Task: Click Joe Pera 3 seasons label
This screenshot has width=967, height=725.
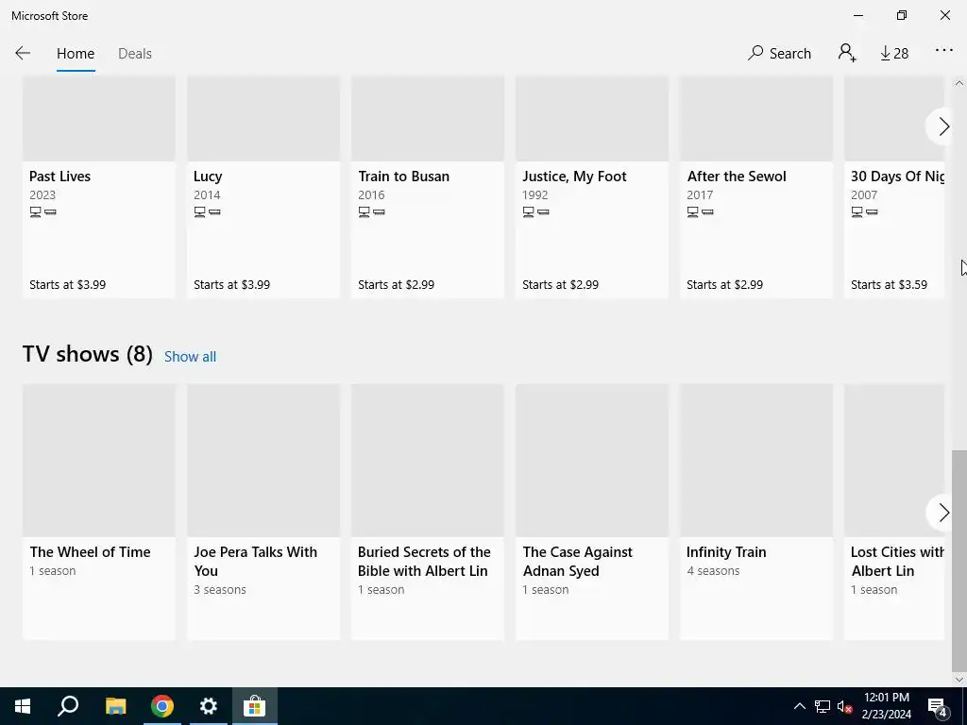Action: click(x=219, y=589)
